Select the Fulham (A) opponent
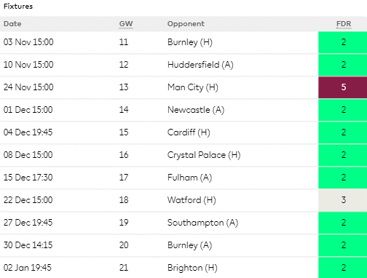 tap(189, 178)
